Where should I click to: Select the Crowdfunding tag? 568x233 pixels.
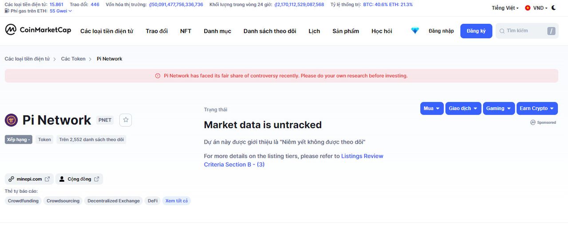(23, 201)
